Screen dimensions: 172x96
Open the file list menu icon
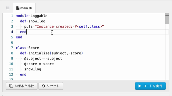8,8
